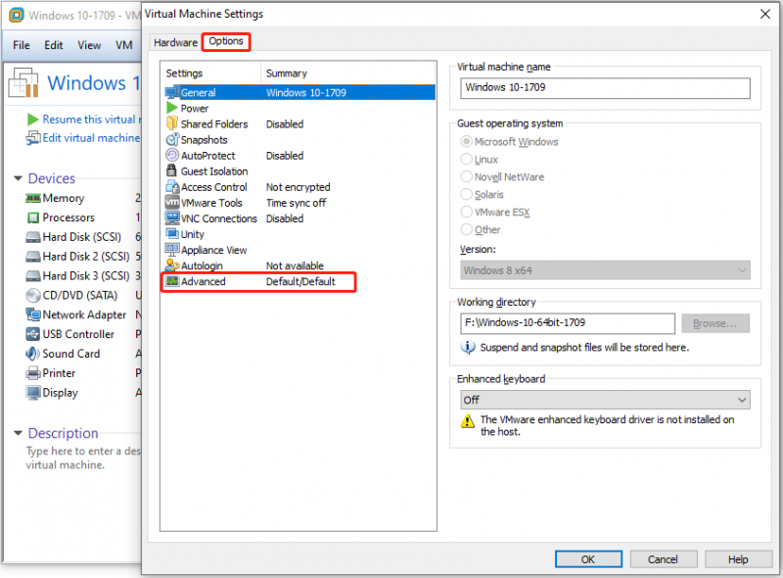This screenshot has height=578, width=783.
Task: Click the AutoProtect icon
Action: [x=172, y=155]
